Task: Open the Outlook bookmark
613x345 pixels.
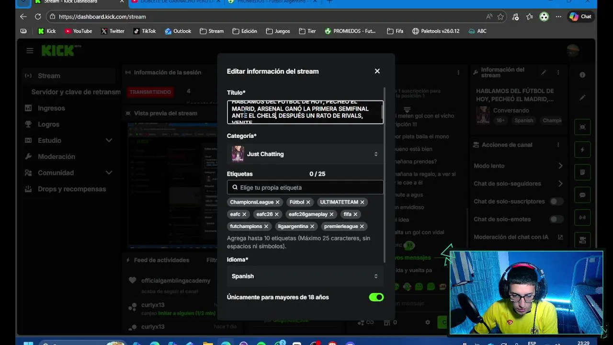Action: (178, 31)
